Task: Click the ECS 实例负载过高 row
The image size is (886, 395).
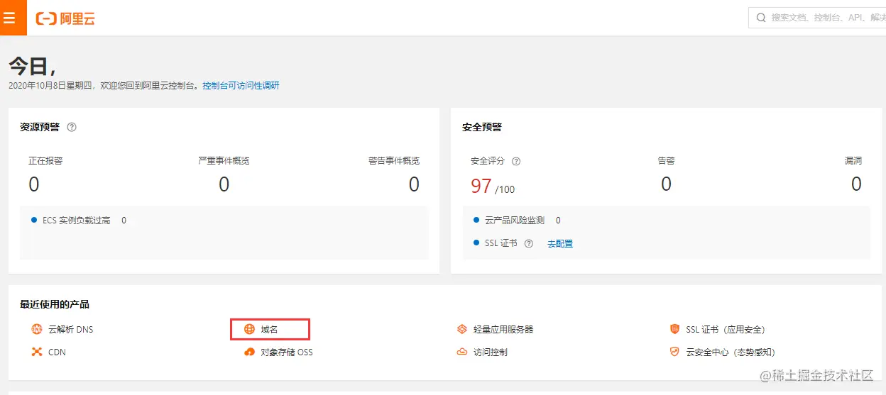Action: pyautogui.click(x=79, y=221)
